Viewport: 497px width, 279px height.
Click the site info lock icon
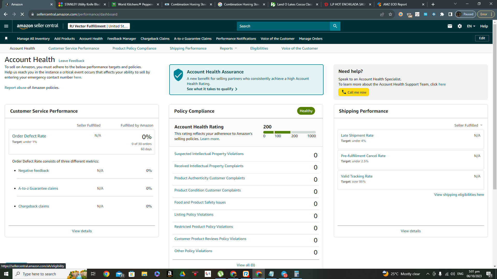pyautogui.click(x=32, y=14)
